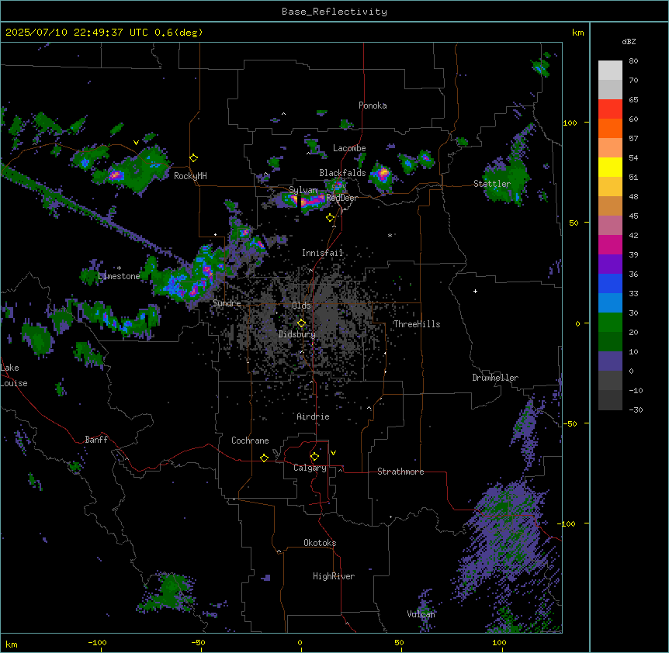Image resolution: width=669 pixels, height=653 pixels.
Task: Pick the bright green 20-30 dBZ swatch
Action: click(x=610, y=323)
